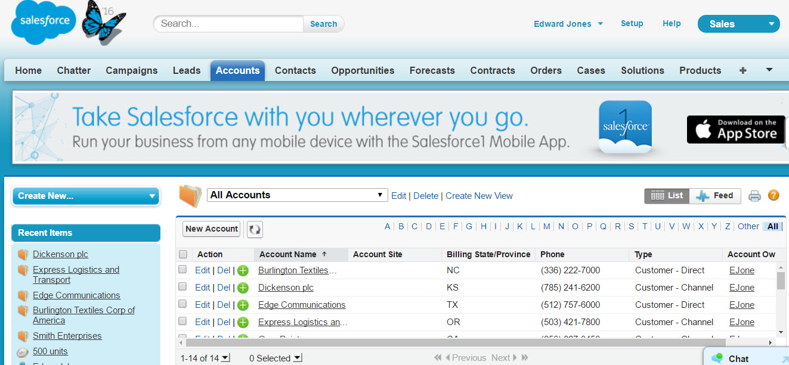789x365 pixels.
Task: Click folder icon next to Express Logistics recent item
Action: tap(23, 270)
